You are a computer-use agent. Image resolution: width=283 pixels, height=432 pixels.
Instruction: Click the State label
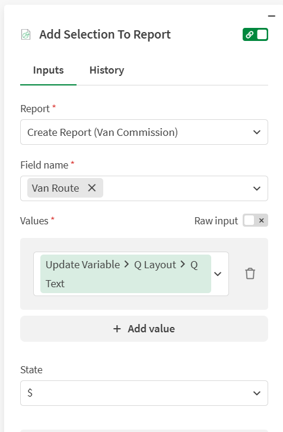point(31,370)
